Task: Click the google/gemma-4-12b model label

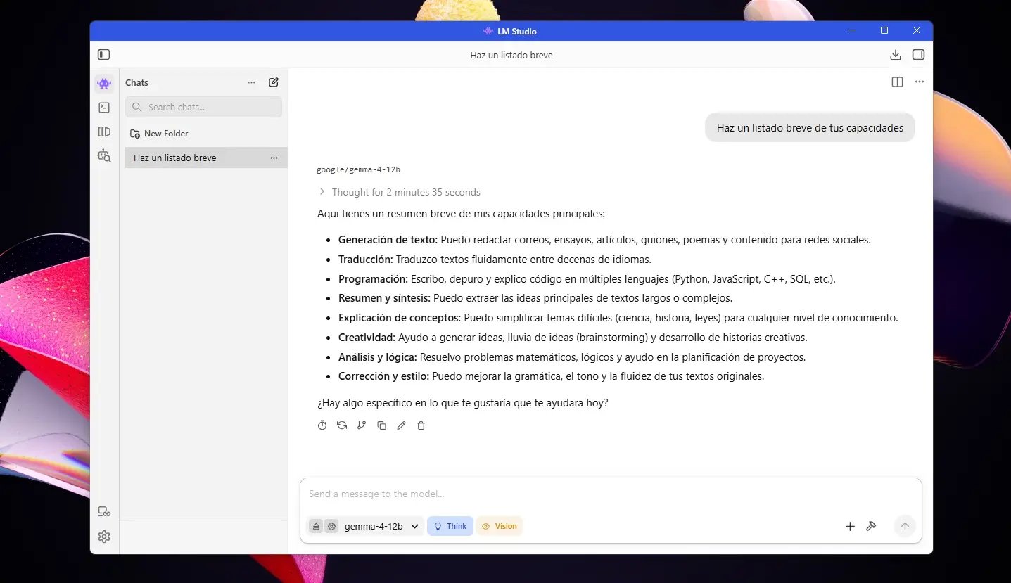Action: pos(358,169)
